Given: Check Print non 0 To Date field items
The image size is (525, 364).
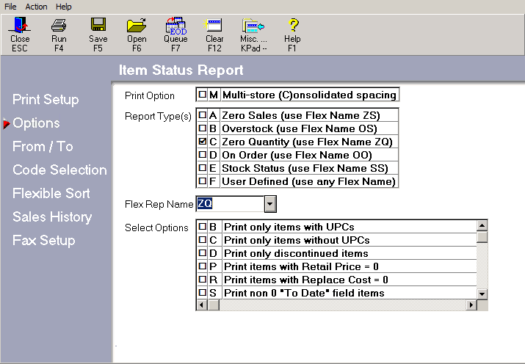Looking at the screenshot, I should click(202, 292).
